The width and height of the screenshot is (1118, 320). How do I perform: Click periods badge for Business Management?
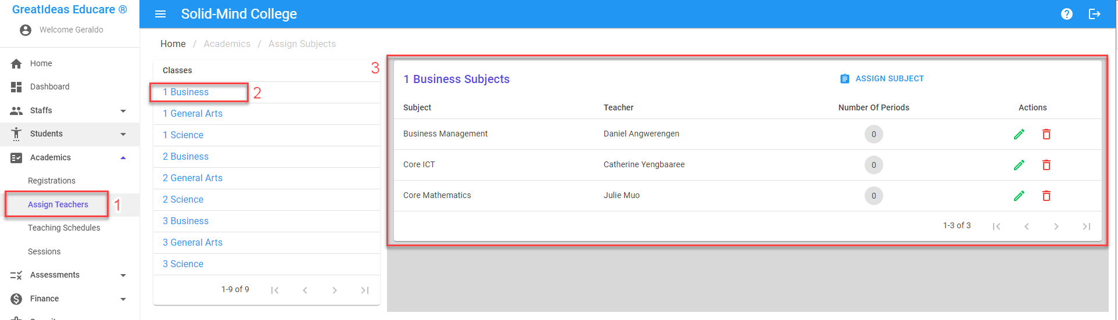pyautogui.click(x=874, y=134)
